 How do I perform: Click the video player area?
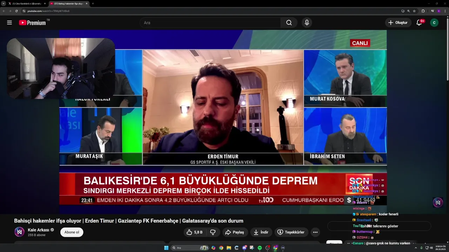point(223,122)
